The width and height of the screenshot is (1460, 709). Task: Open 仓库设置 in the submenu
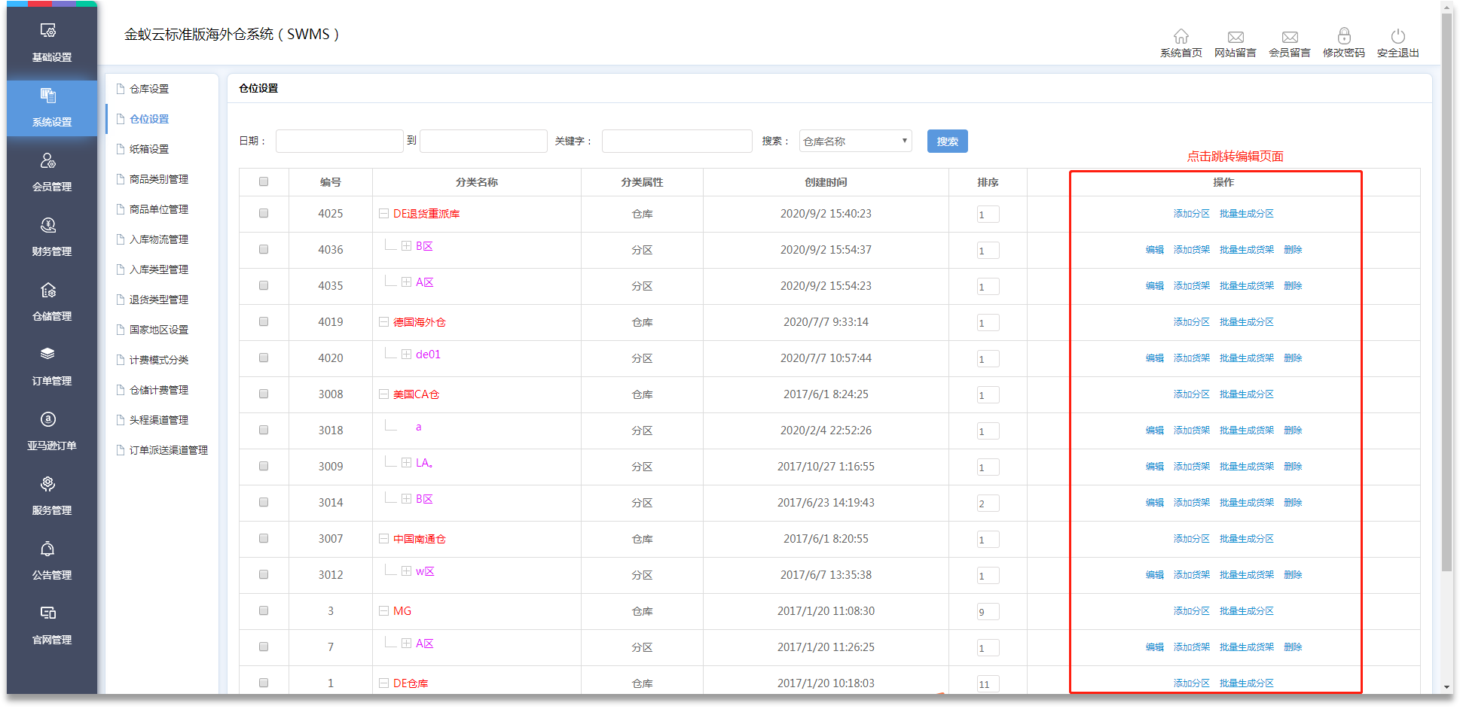tap(149, 89)
